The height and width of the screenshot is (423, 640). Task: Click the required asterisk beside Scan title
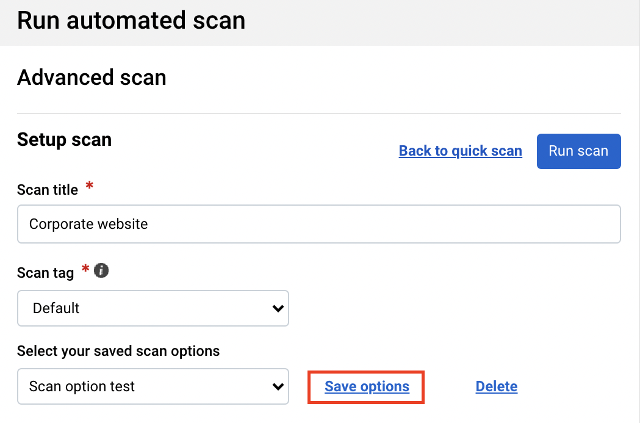click(x=89, y=186)
